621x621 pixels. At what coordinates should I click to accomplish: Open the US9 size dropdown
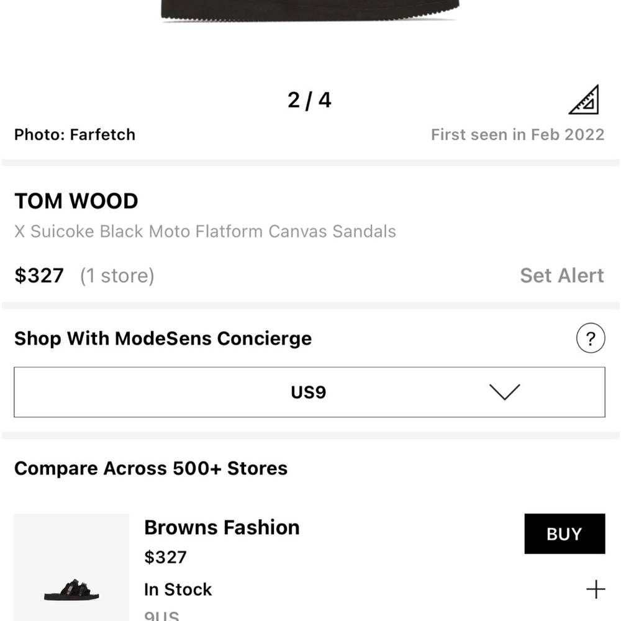click(309, 392)
